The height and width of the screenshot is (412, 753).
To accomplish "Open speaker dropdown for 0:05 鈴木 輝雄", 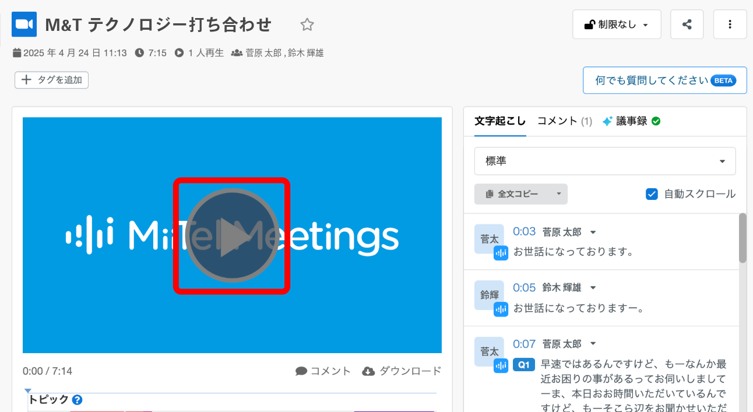I will click(593, 288).
